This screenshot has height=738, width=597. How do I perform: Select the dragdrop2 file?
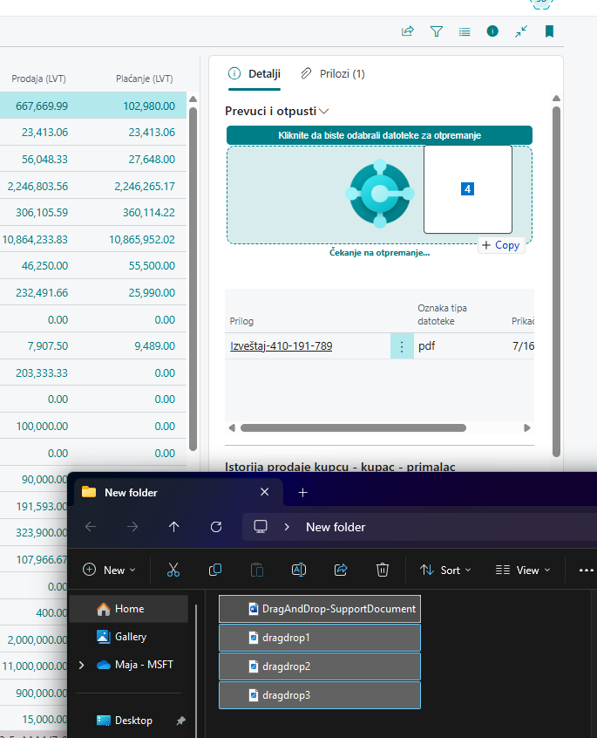coord(319,666)
